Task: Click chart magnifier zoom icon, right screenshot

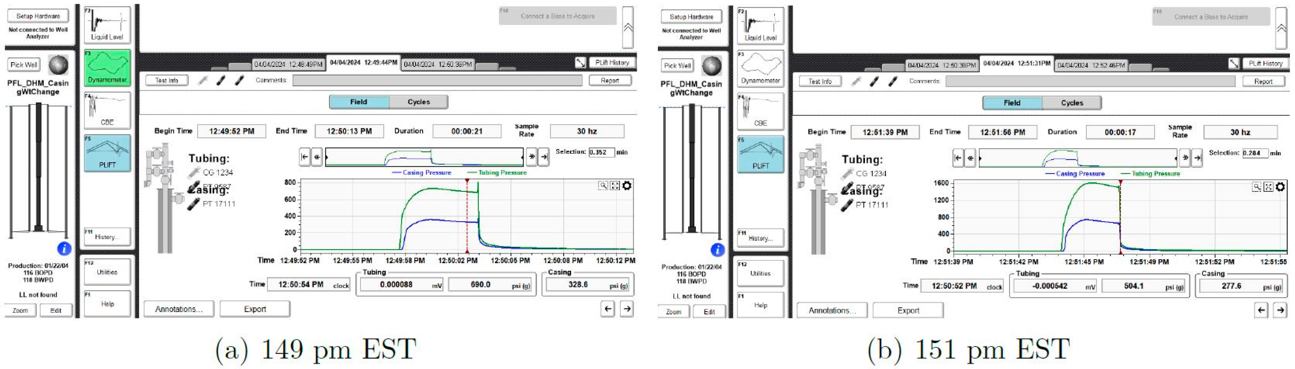Action: (x=1256, y=187)
